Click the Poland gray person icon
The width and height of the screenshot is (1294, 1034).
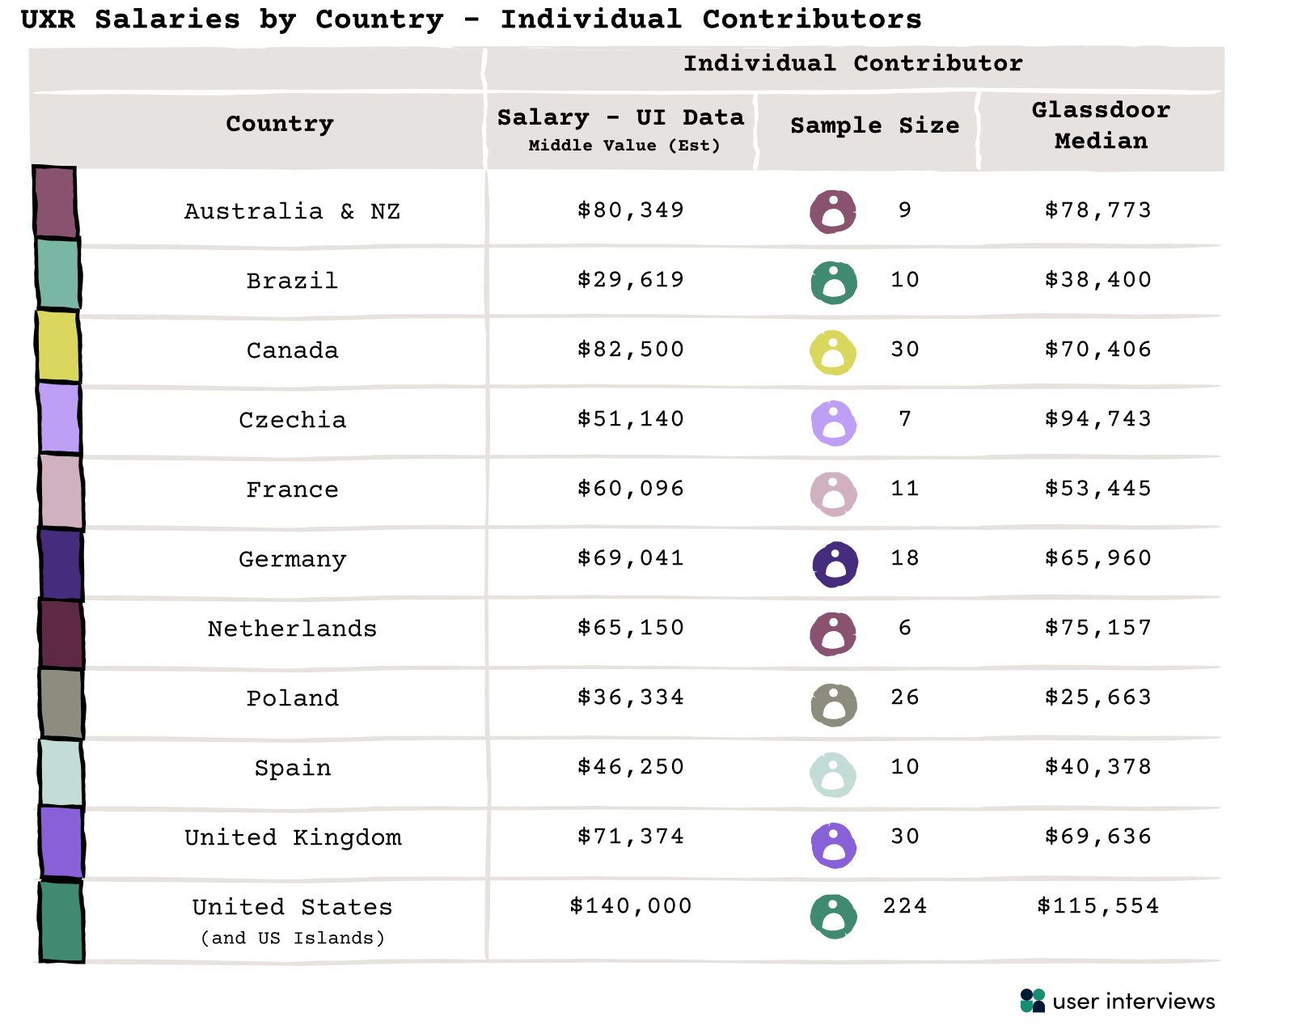pyautogui.click(x=833, y=704)
